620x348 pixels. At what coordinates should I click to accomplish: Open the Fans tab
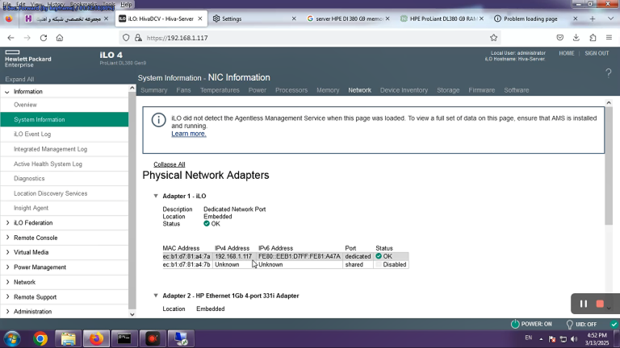pos(183,90)
